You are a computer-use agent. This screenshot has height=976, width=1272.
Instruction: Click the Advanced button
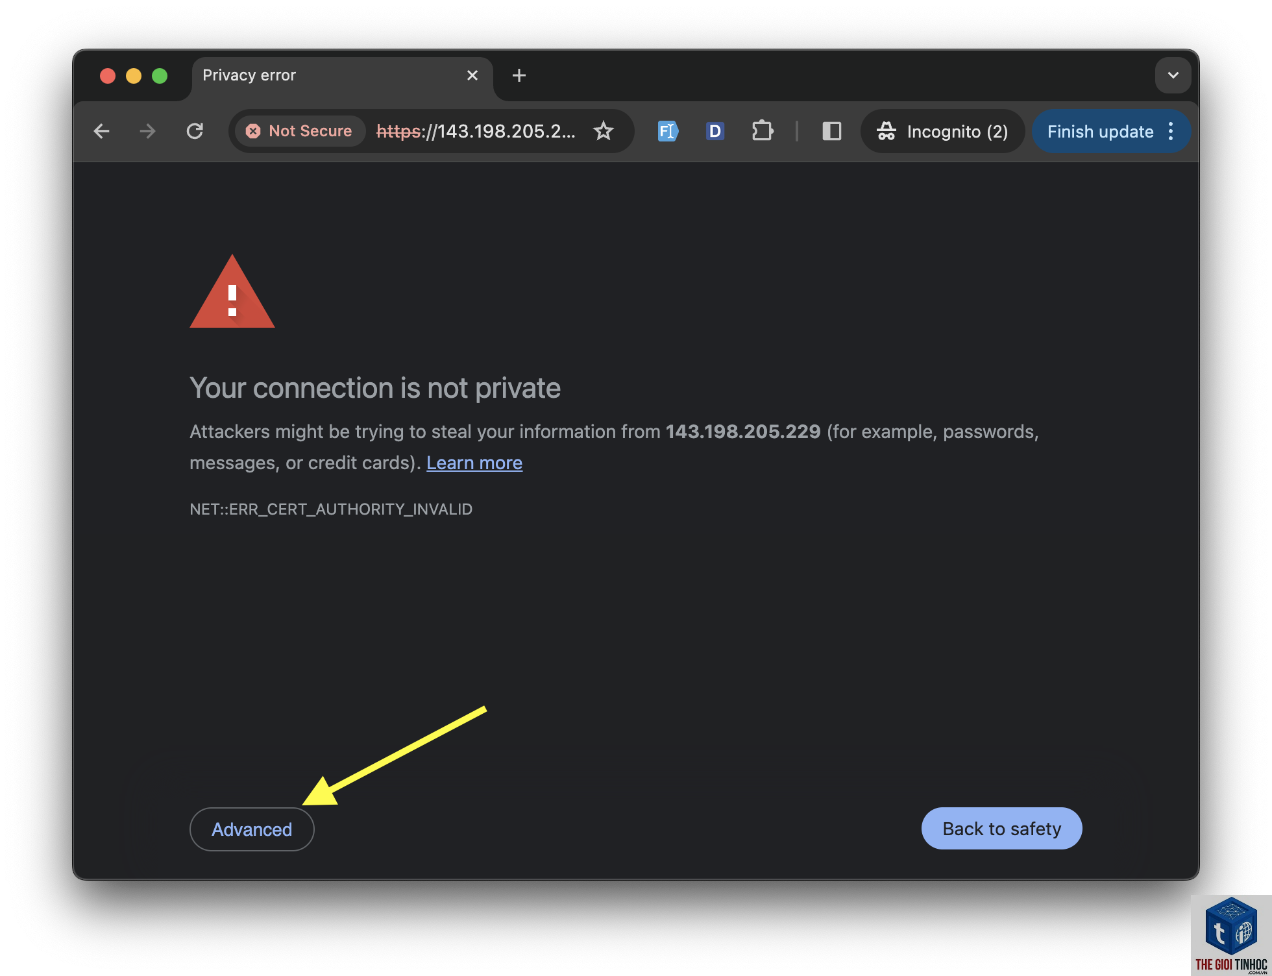(252, 829)
